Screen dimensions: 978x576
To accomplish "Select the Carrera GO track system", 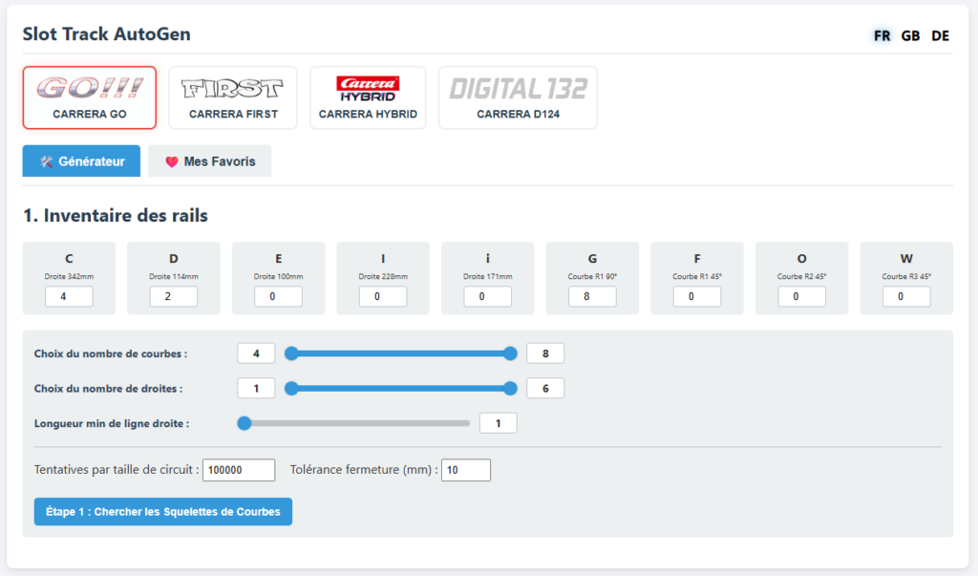I will coord(89,98).
